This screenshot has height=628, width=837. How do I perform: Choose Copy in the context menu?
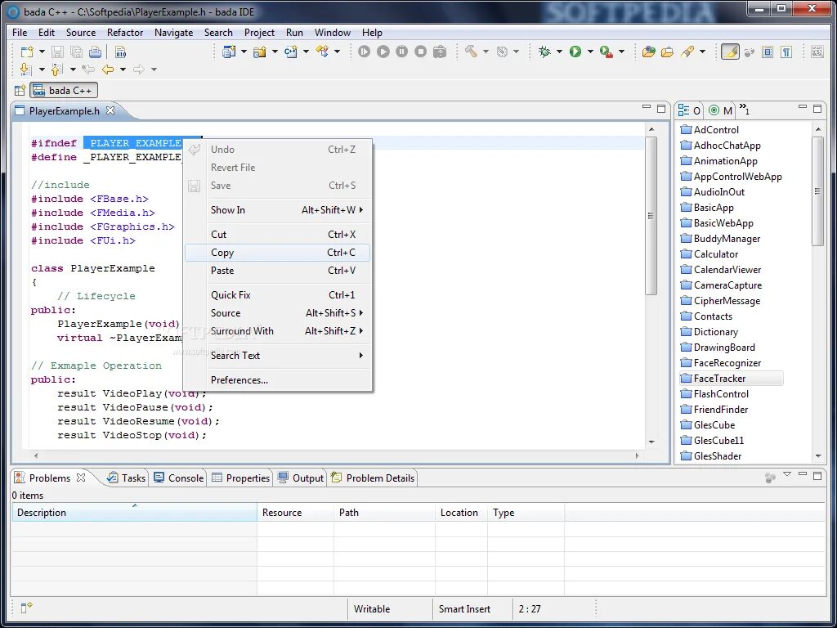click(277, 253)
